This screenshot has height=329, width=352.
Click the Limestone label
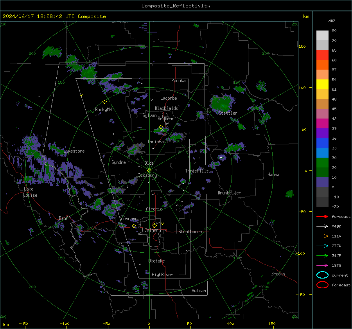point(74,151)
